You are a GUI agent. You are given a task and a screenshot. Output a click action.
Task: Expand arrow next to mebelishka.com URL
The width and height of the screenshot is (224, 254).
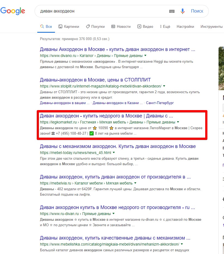click(x=182, y=244)
